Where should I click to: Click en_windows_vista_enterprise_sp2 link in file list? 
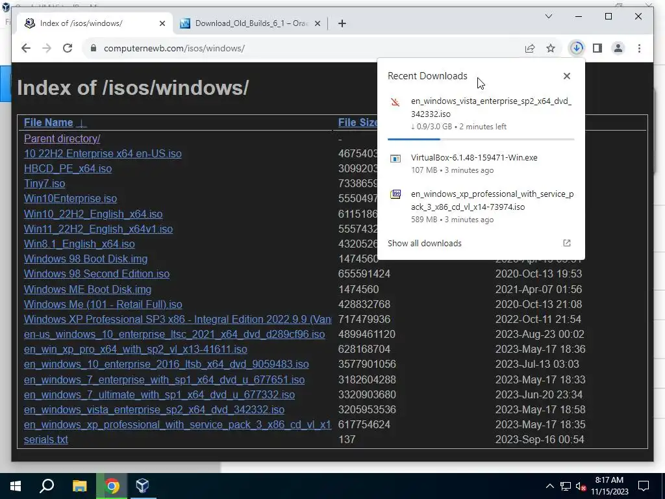pyautogui.click(x=154, y=409)
